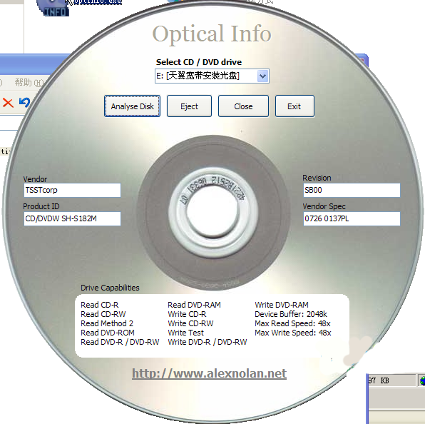The width and height of the screenshot is (425, 424).
Task: Open the alexnolan.net website link
Action: point(209,373)
